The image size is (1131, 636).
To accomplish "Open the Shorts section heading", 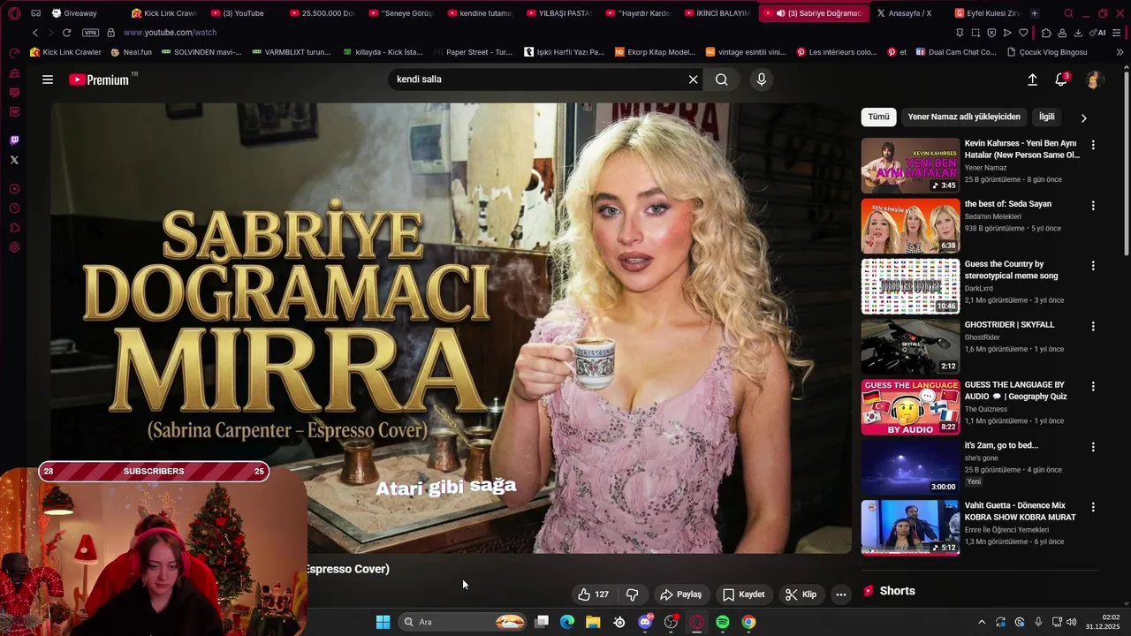I will 897,591.
